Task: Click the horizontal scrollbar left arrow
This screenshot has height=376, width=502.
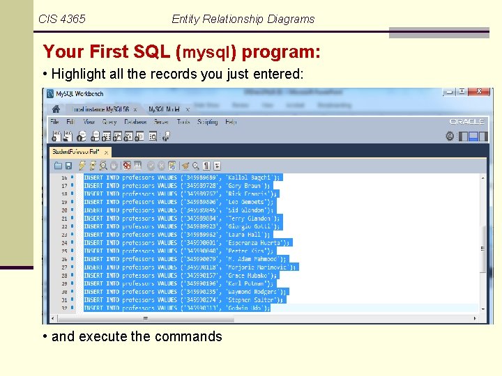Action: pos(53,318)
